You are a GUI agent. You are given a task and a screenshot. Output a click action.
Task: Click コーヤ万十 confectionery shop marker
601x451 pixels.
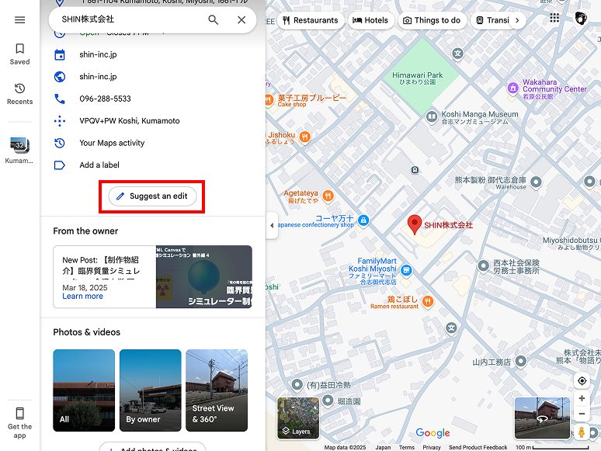pyautogui.click(x=363, y=220)
